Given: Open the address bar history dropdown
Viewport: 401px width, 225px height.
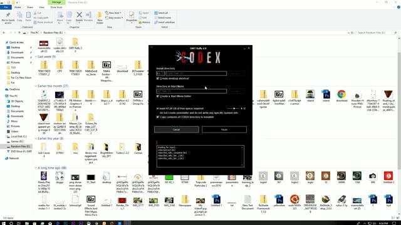Looking at the screenshot, I should point(348,32).
